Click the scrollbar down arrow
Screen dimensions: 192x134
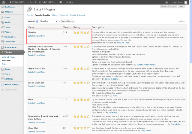coord(190,133)
